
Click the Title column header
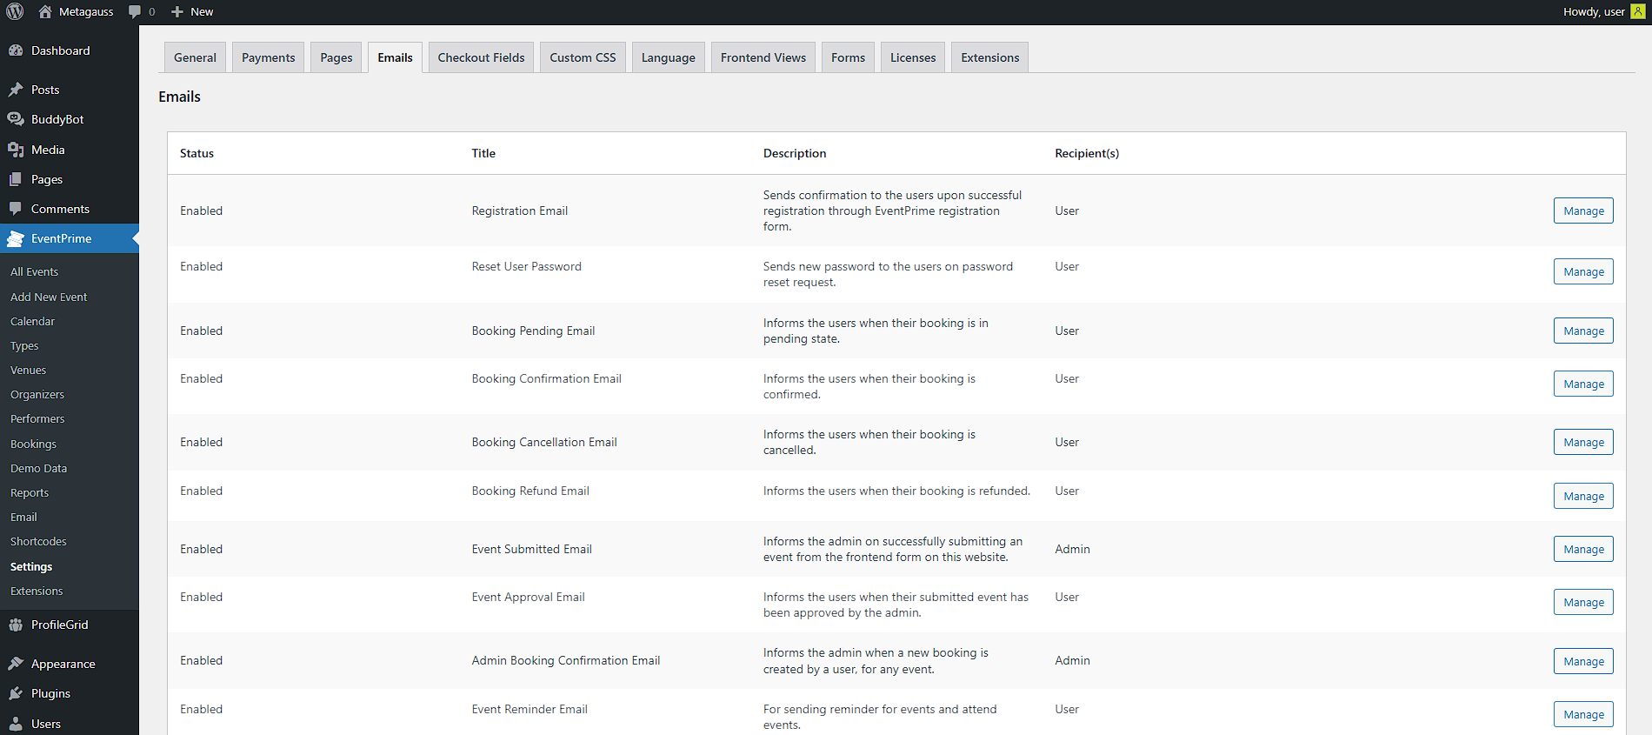click(x=483, y=153)
